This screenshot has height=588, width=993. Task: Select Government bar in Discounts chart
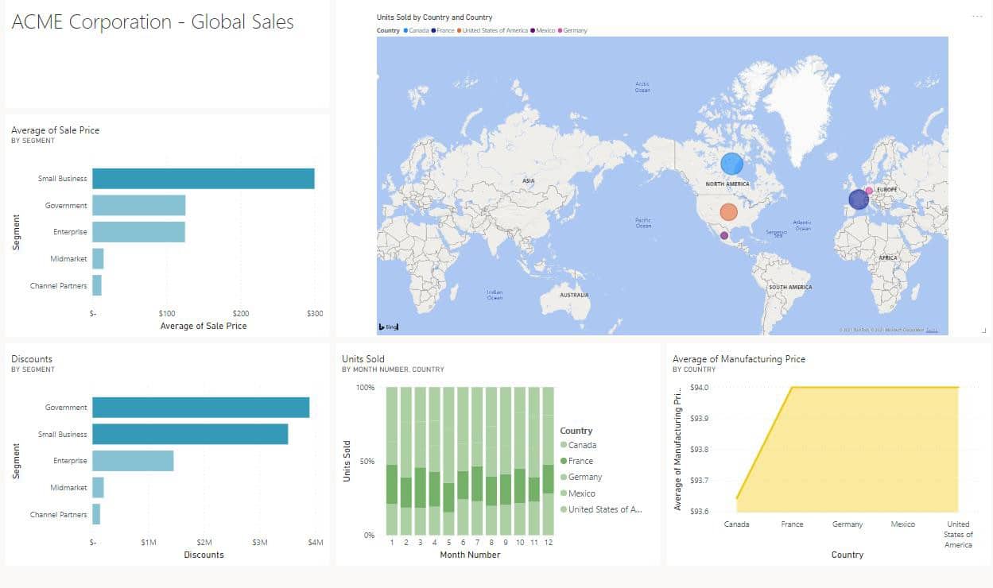click(x=201, y=408)
